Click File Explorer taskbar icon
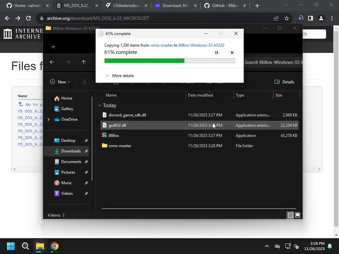The width and height of the screenshot is (339, 254). 40,246
